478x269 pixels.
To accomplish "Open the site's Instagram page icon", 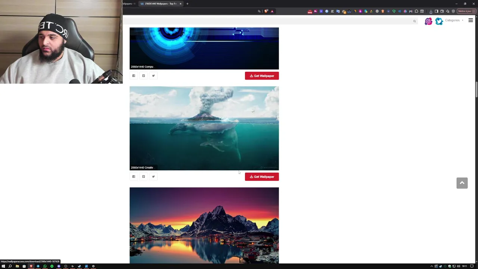I will (428, 21).
